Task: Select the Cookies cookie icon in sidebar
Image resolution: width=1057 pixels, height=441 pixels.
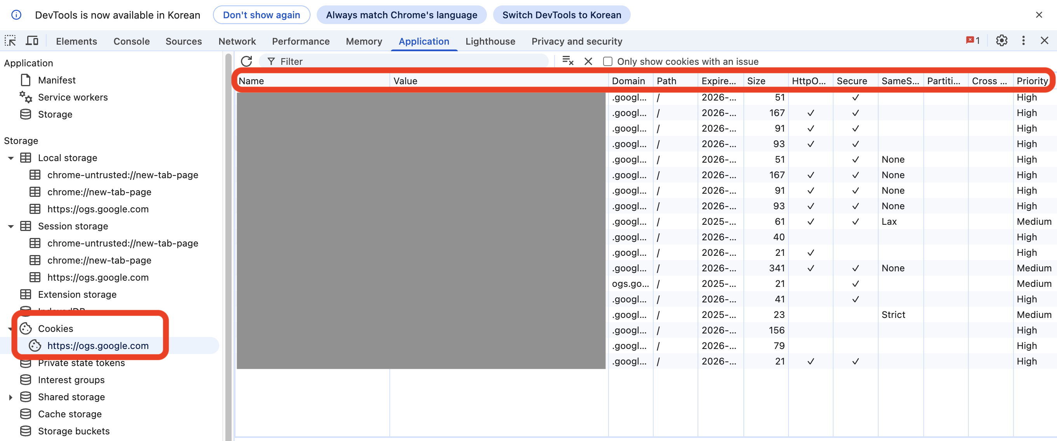Action: tap(26, 328)
